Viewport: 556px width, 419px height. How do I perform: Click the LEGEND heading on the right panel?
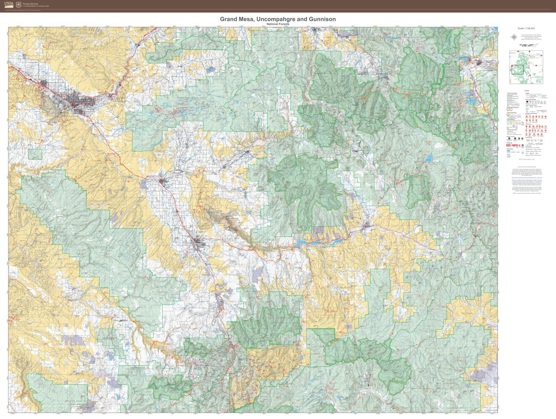click(527, 90)
